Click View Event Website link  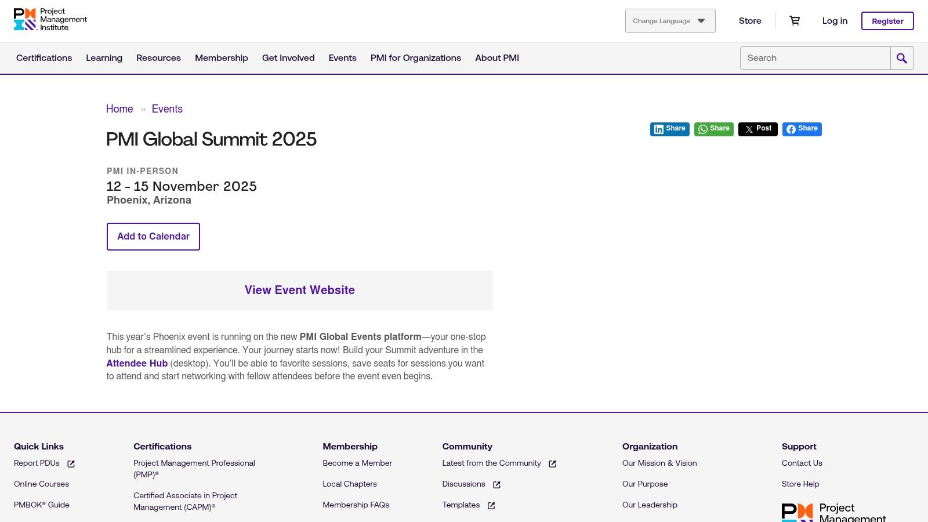(299, 290)
